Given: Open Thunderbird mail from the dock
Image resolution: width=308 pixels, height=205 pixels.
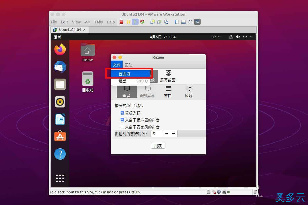Looking at the screenshot, I should 60,67.
